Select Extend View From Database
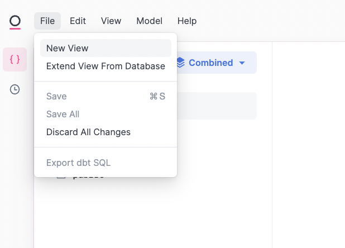Image resolution: width=345 pixels, height=248 pixels. (106, 66)
